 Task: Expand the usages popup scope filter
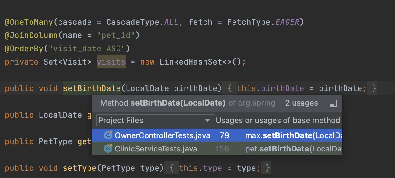pos(155,120)
